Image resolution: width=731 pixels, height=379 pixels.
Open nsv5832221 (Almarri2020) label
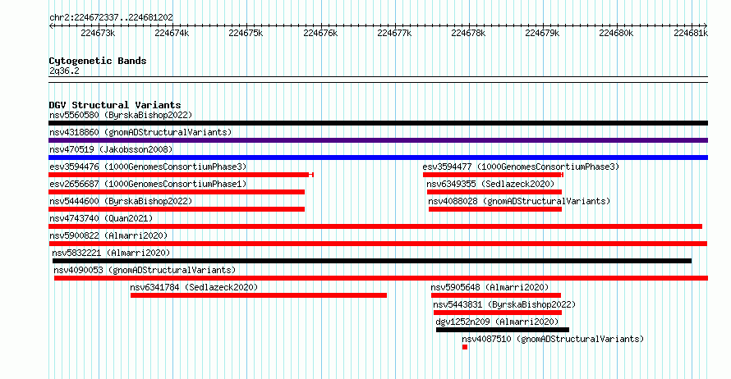[111, 253]
